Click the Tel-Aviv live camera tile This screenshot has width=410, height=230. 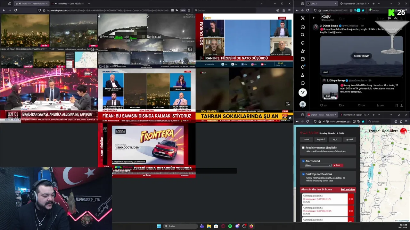coord(122,27)
